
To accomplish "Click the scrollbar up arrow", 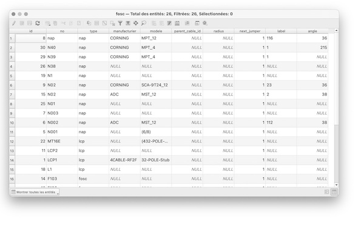I will tap(336, 31).
